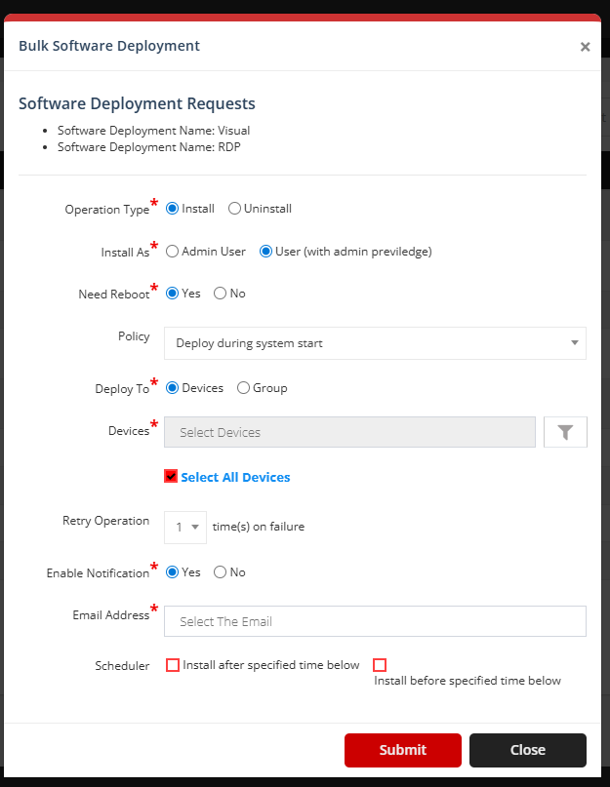Select the Uninstall operation type

click(x=234, y=208)
